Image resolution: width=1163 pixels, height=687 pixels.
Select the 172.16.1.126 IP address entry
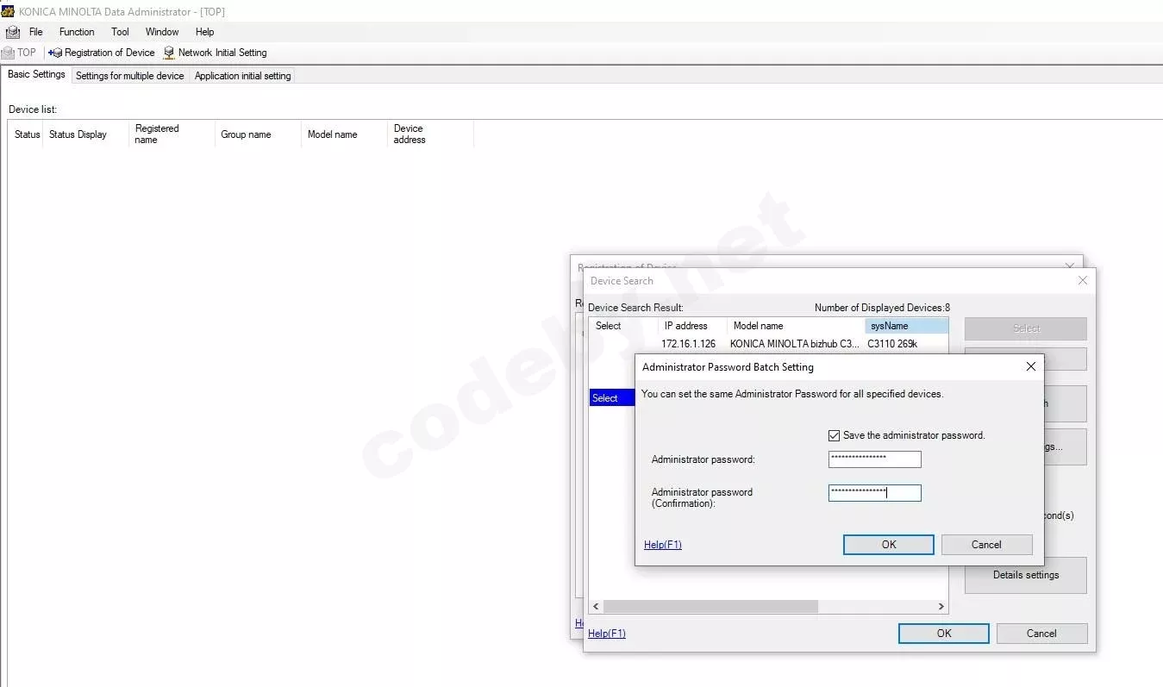click(689, 344)
